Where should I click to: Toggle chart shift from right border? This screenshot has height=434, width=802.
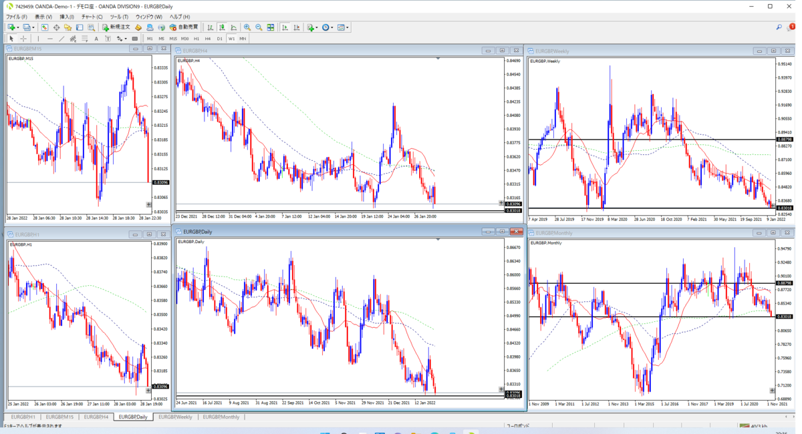(x=296, y=27)
